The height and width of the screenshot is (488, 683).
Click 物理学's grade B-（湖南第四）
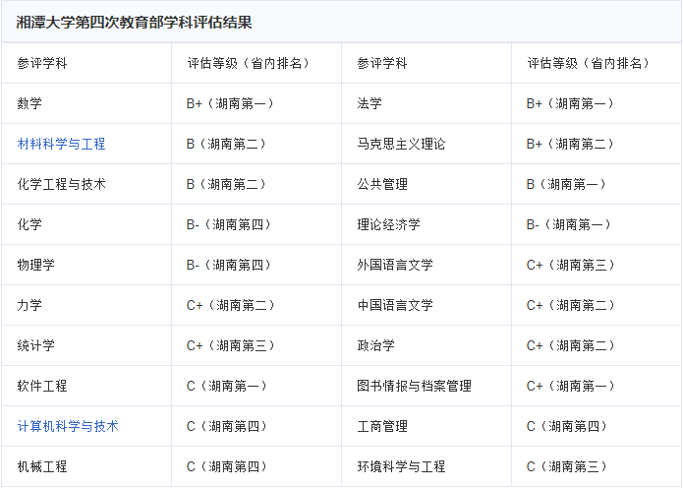click(228, 265)
